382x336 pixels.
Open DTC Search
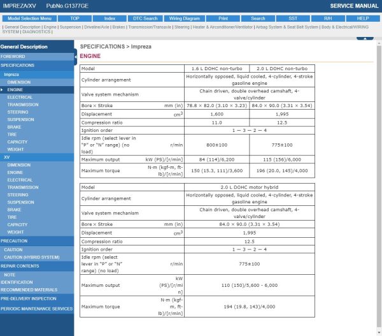pos(145,18)
